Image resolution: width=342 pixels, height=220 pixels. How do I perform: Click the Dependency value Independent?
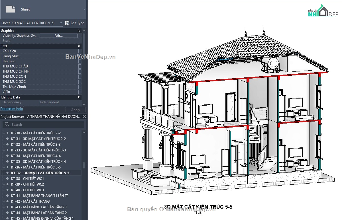[50, 102]
